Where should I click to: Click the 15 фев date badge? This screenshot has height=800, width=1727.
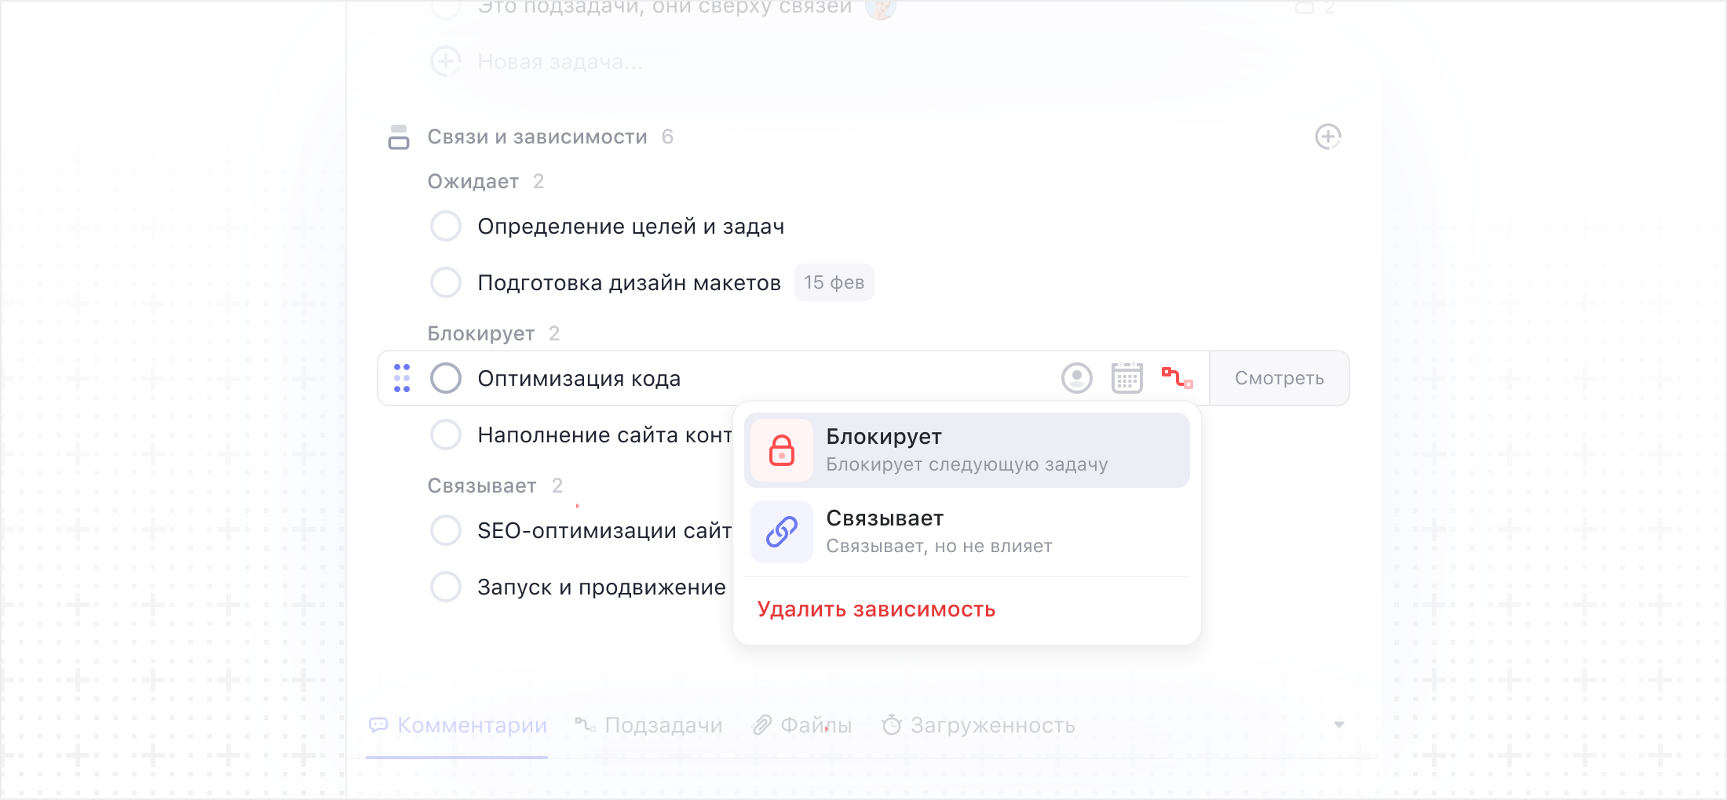(x=834, y=282)
